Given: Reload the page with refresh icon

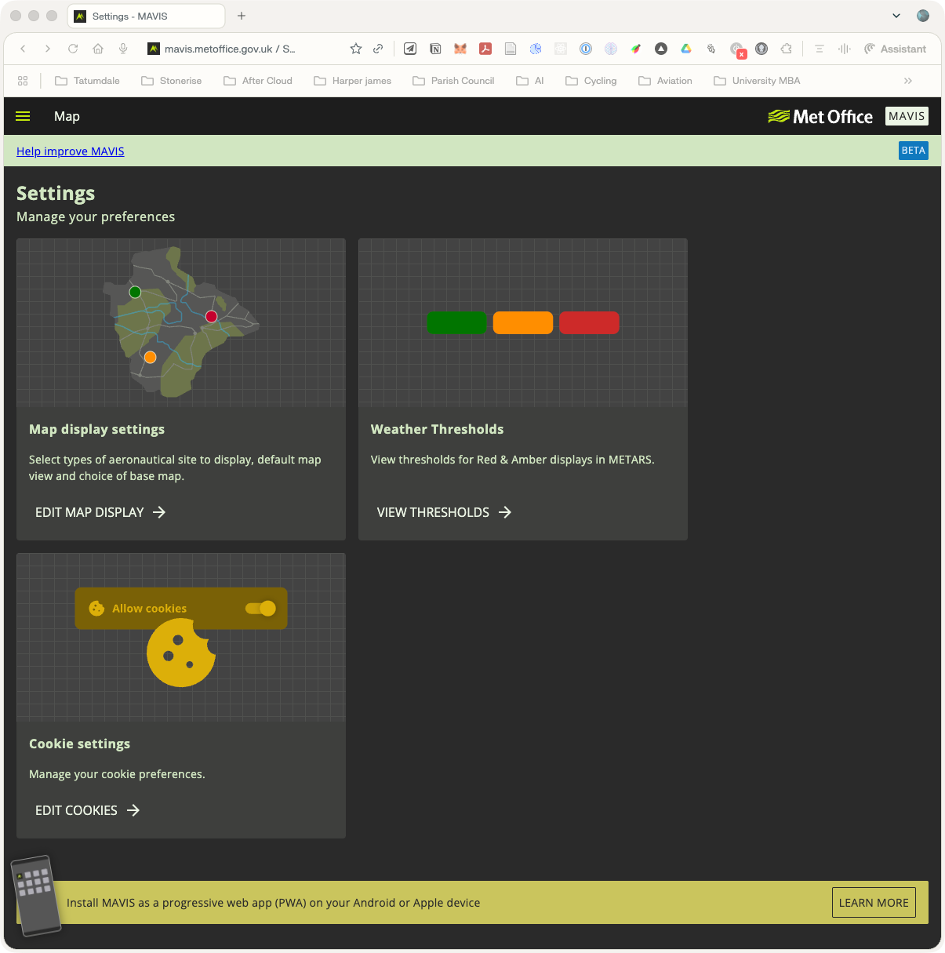Looking at the screenshot, I should 73,49.
